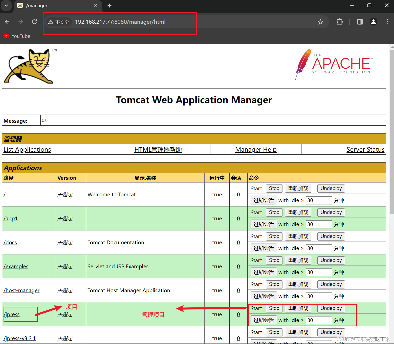394x344 pixels.
Task: Click the browser forward arrow
Action: pos(21,22)
